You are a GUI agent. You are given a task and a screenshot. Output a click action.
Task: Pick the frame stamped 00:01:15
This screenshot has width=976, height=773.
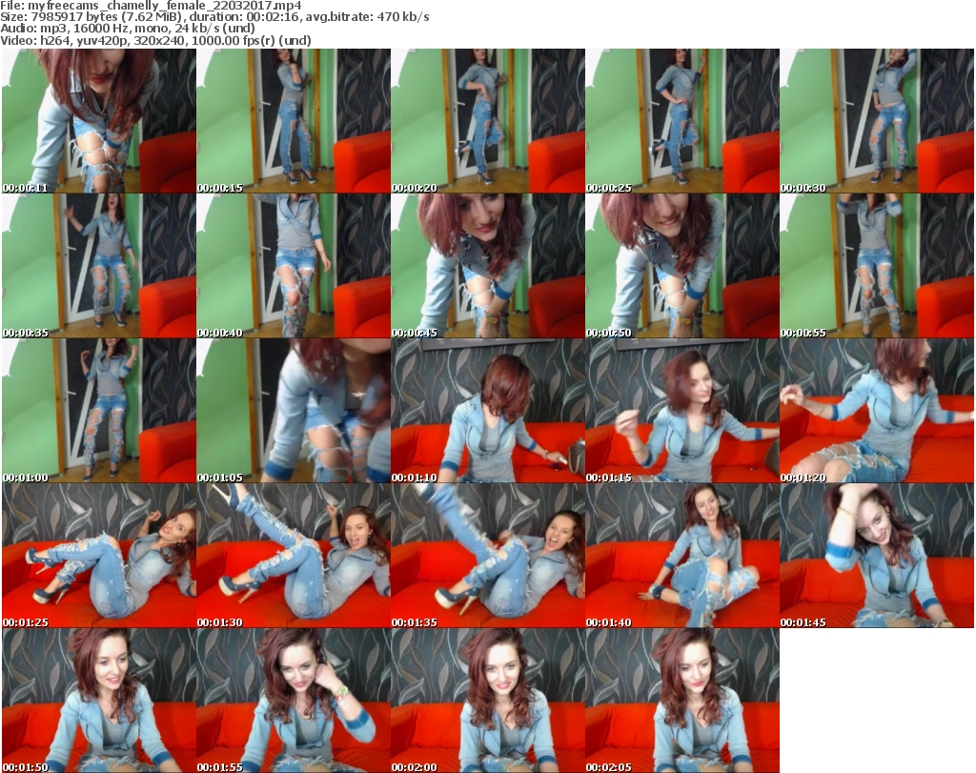pyautogui.click(x=682, y=411)
